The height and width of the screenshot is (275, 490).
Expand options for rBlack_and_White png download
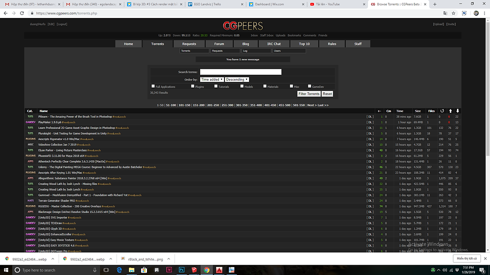pyautogui.click(x=169, y=259)
